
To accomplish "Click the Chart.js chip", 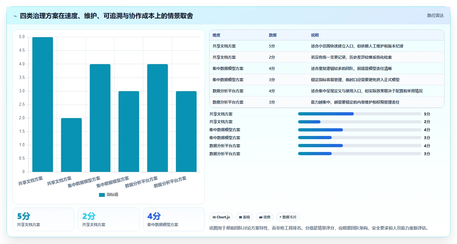I will point(221,217).
